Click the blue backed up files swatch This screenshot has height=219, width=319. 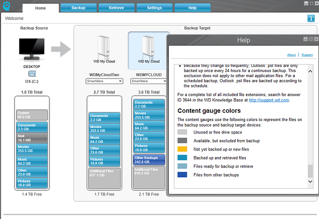point(182,158)
